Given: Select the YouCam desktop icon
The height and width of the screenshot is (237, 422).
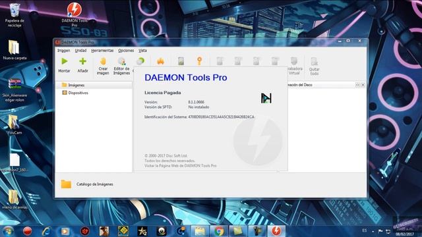Looking at the screenshot, I should (14, 124).
